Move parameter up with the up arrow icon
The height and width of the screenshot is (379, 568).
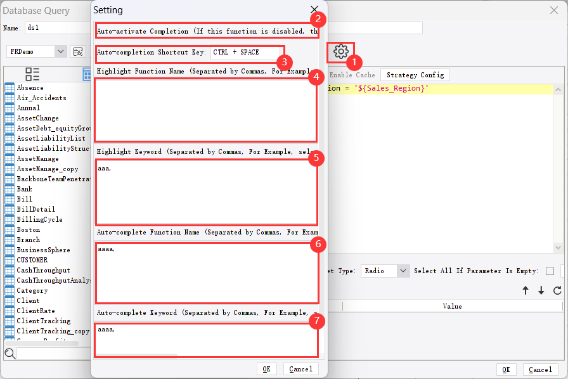(526, 290)
